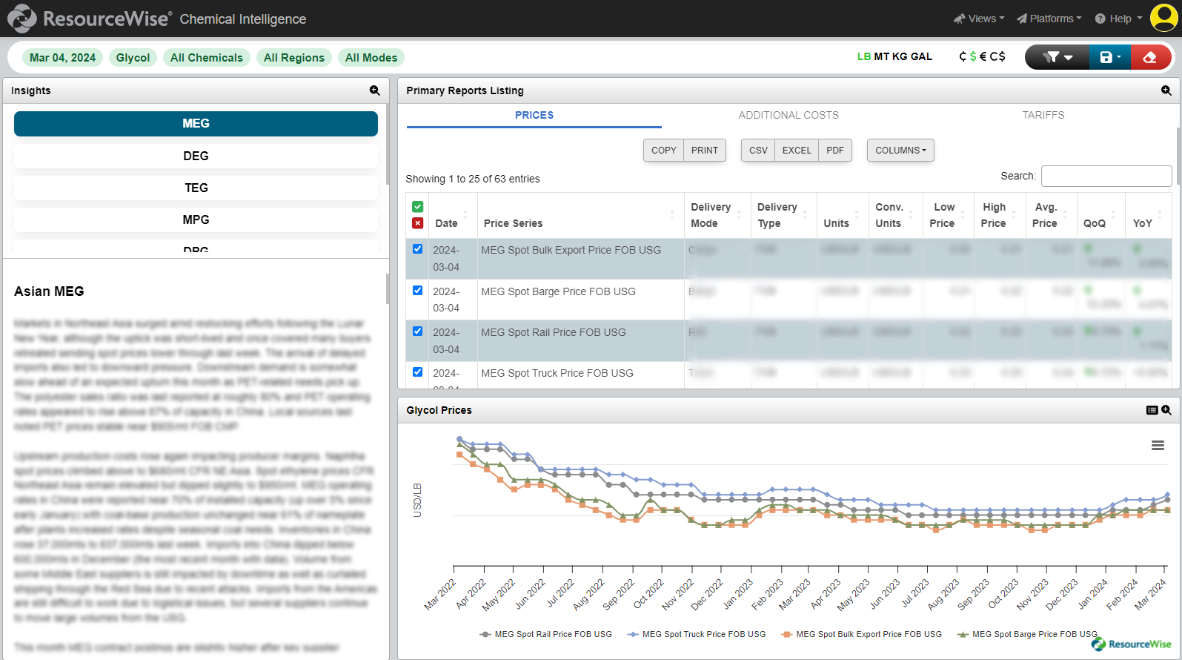Image resolution: width=1182 pixels, height=660 pixels.
Task: Open the Platforms dropdown menu
Action: [1049, 19]
